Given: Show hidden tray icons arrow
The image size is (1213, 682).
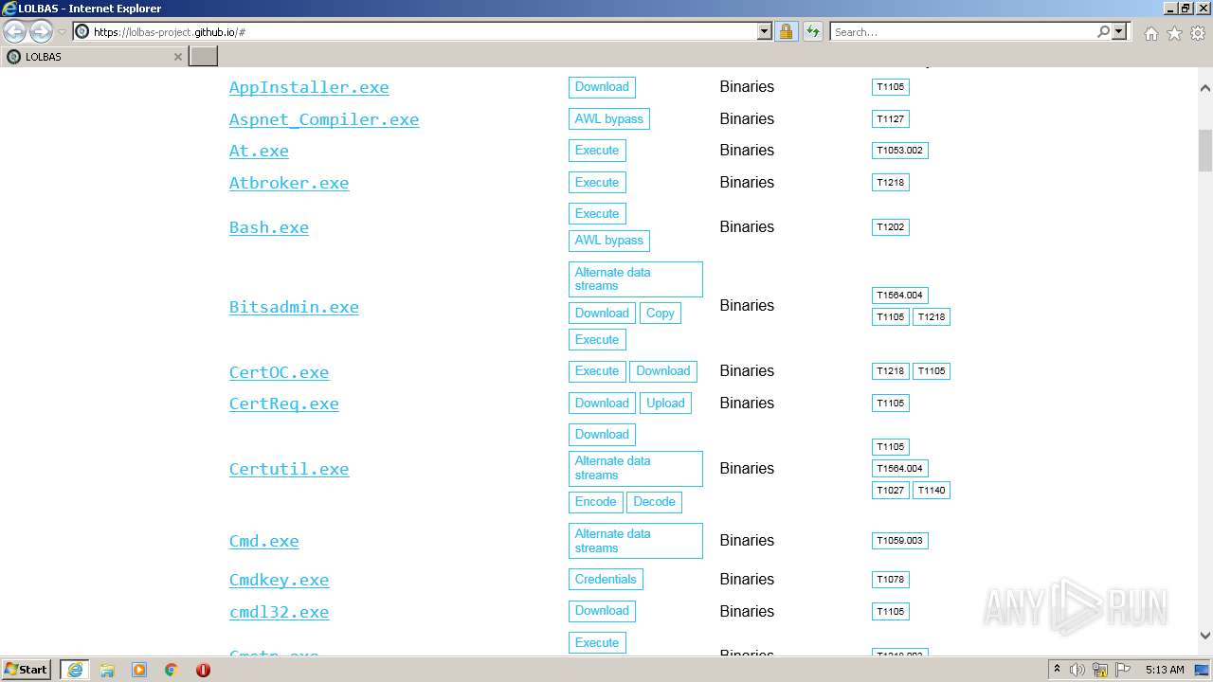Looking at the screenshot, I should (1057, 670).
